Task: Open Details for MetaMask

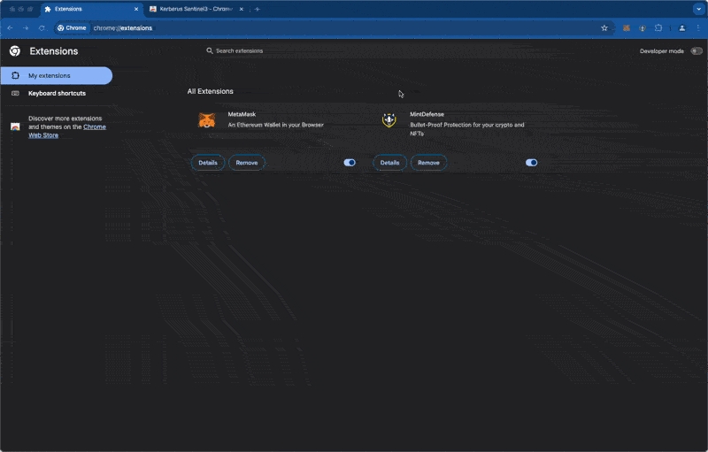Action: click(x=208, y=163)
